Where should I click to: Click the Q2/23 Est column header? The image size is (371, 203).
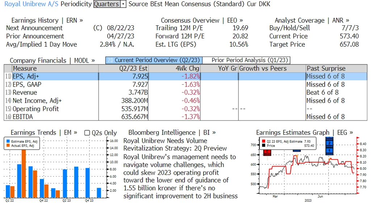point(123,68)
